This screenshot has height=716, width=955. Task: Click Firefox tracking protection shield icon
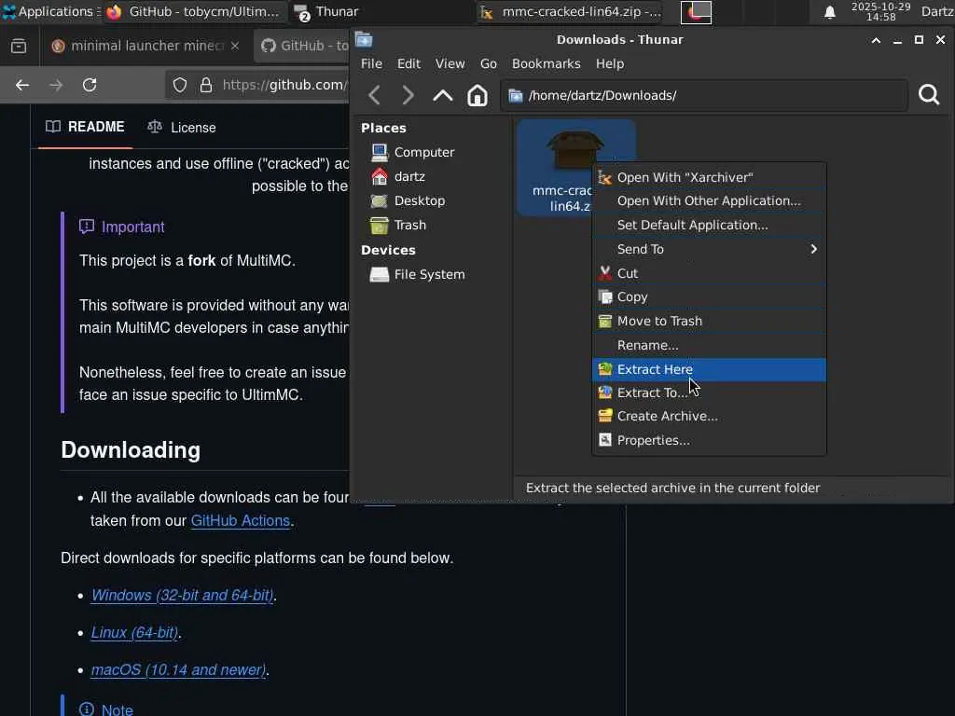tap(180, 85)
